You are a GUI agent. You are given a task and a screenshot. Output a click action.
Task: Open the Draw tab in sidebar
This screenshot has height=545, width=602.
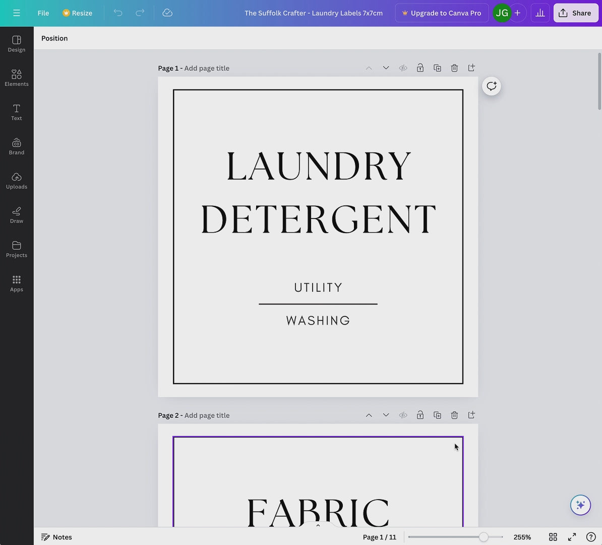click(x=17, y=215)
